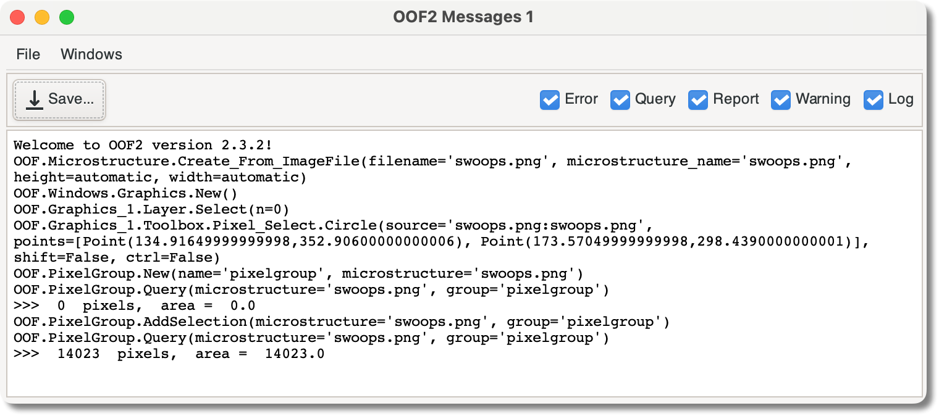Click the "OOF2 Messages 1" window title
Image resolution: width=939 pixels, height=416 pixels.
[x=463, y=17]
